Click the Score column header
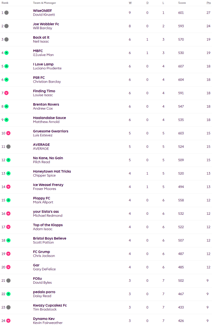This screenshot has height=325, width=212. pyautogui.click(x=182, y=3)
